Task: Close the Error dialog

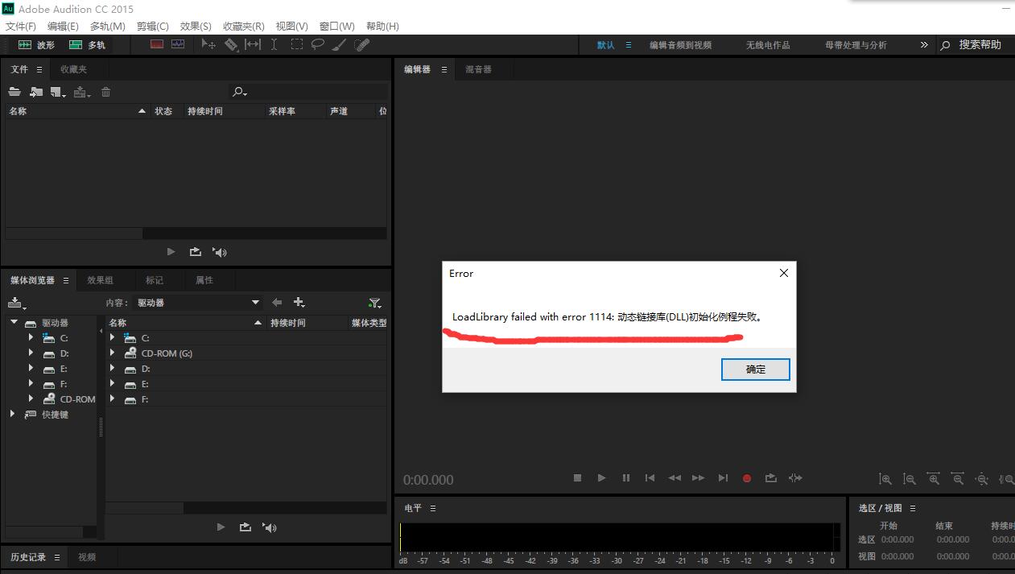Action: pyautogui.click(x=783, y=273)
